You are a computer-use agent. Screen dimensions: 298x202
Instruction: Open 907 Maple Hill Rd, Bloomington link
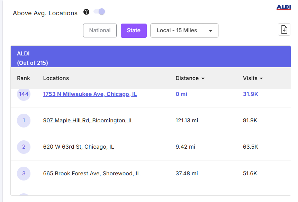(x=88, y=120)
